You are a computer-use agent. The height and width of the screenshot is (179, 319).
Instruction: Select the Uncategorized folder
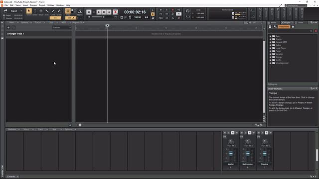click(x=282, y=63)
